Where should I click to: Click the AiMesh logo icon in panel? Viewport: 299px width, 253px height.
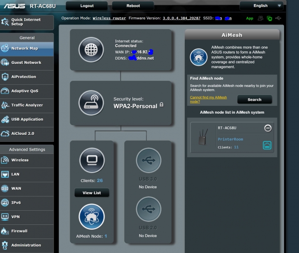(199, 57)
